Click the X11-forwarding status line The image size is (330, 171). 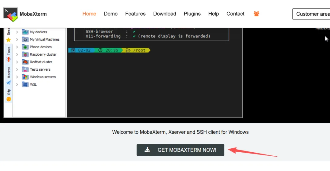point(148,36)
